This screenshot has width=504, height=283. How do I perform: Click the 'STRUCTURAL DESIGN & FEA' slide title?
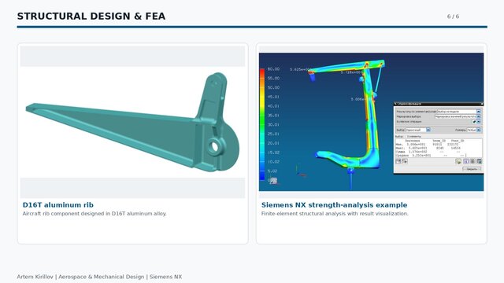tap(91, 16)
